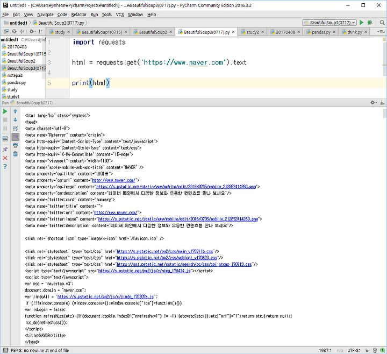
Task: Close BeautifulSoup3(0717).py tab
Action: 233,32
